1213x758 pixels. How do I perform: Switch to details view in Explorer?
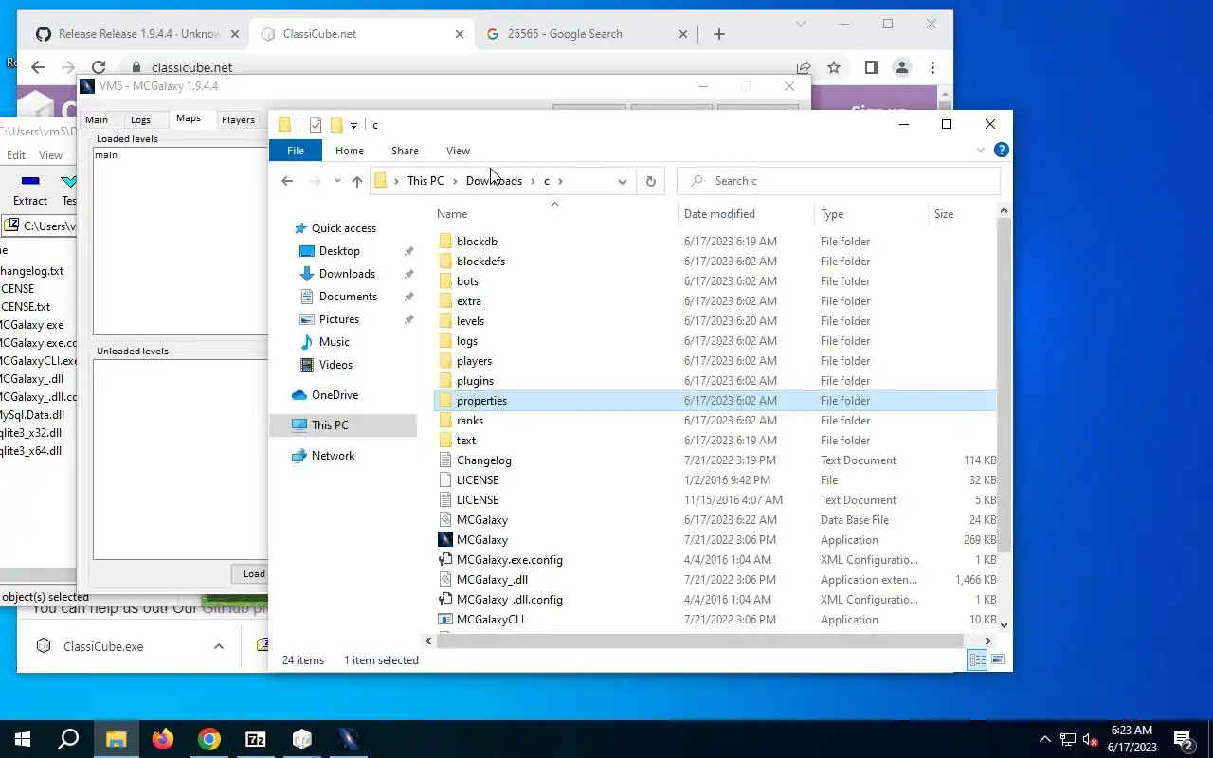[977, 659]
